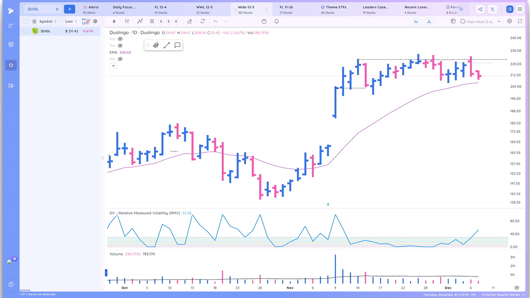
Task: Switch to the Daily Focus watchlist tab
Action: click(x=124, y=9)
